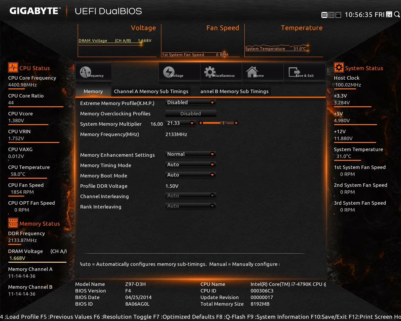Image resolution: width=401 pixels, height=321 pixels.
Task: Click the slider's left decrease arrow
Action: pos(200,123)
